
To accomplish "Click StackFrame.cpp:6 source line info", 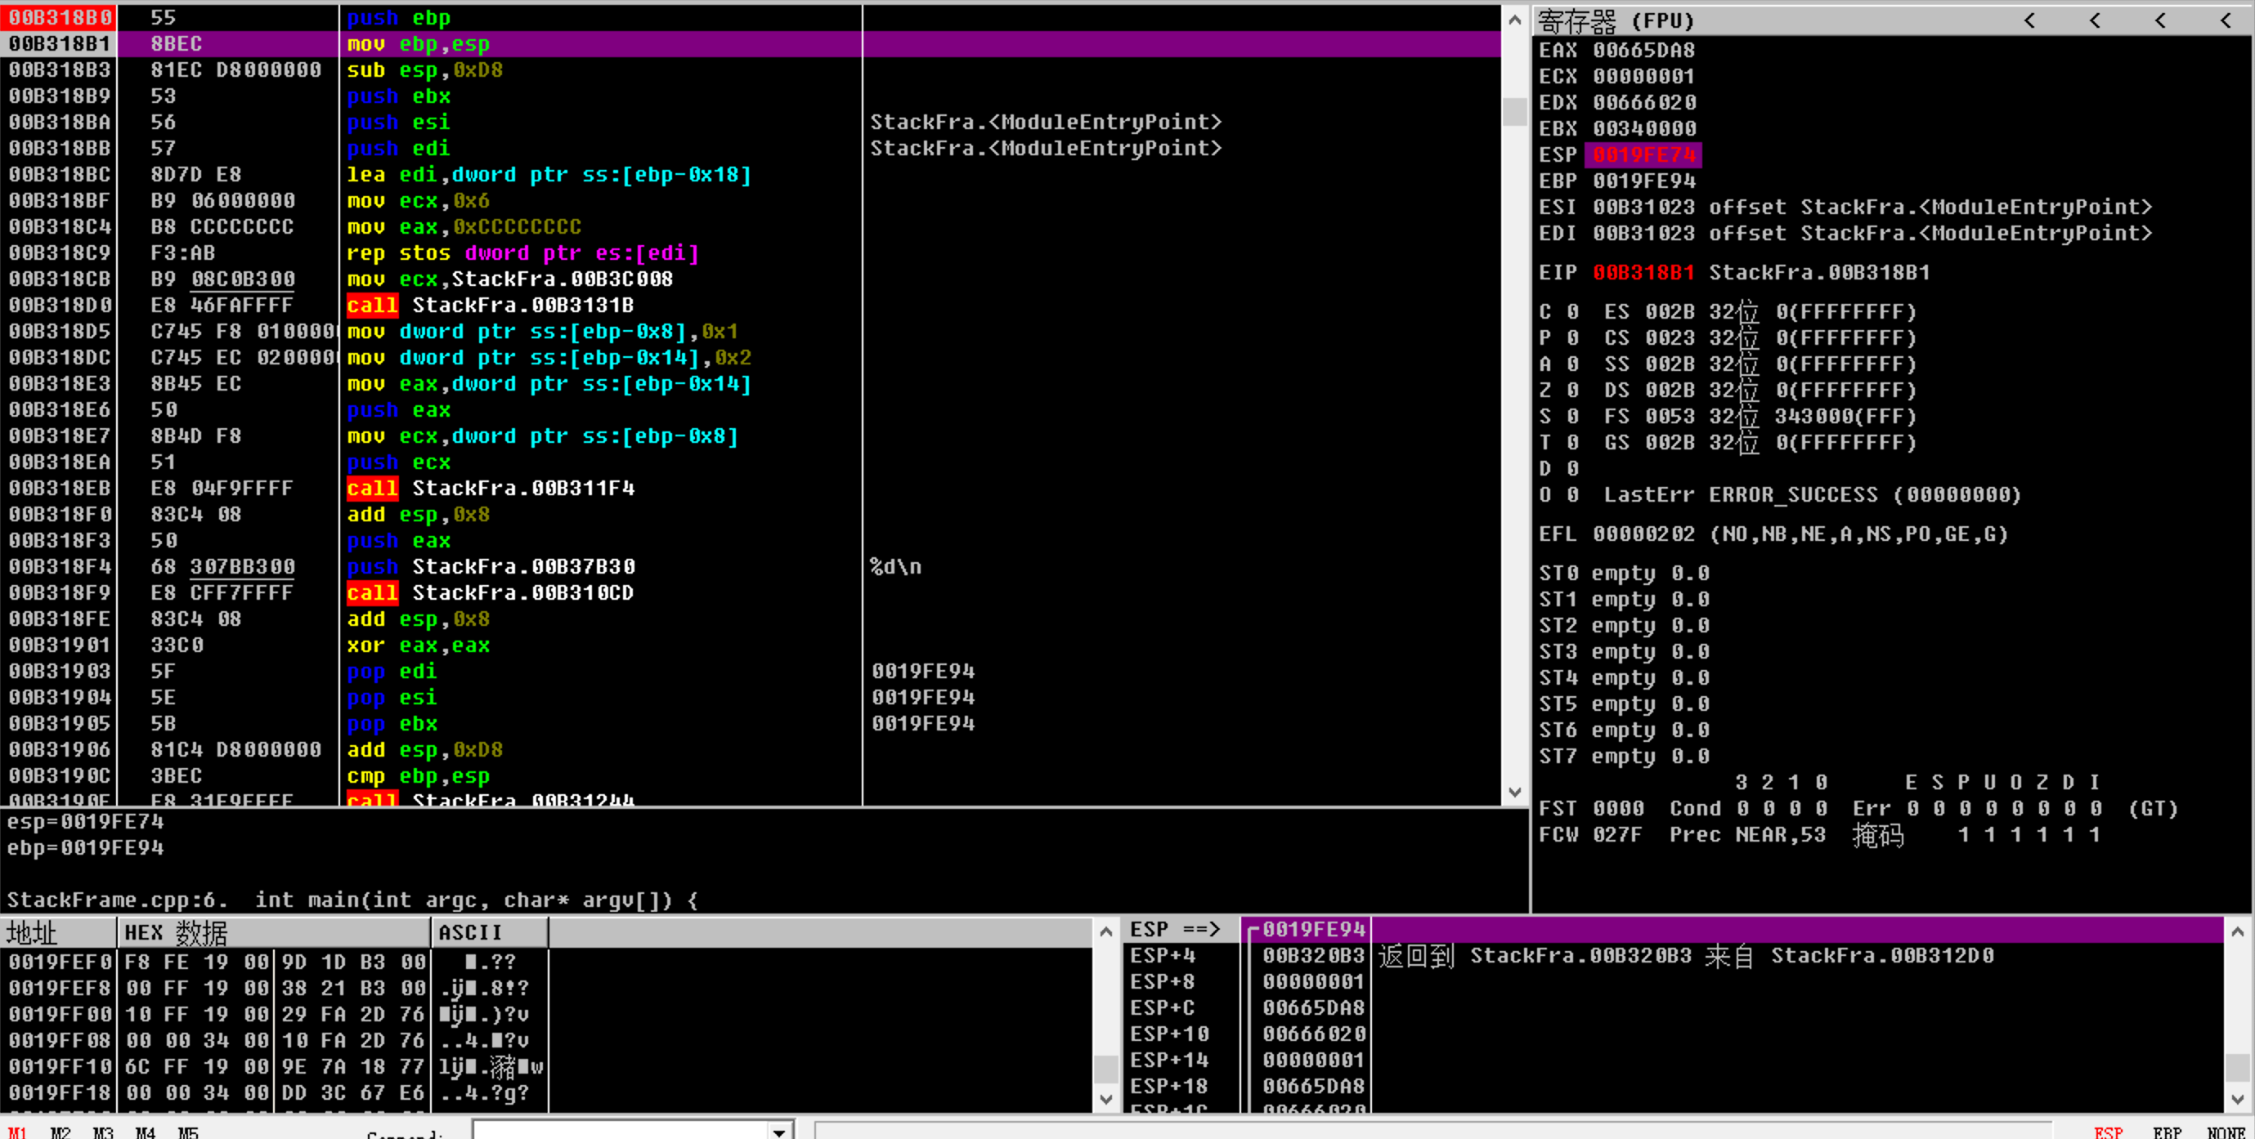I will click(x=352, y=900).
